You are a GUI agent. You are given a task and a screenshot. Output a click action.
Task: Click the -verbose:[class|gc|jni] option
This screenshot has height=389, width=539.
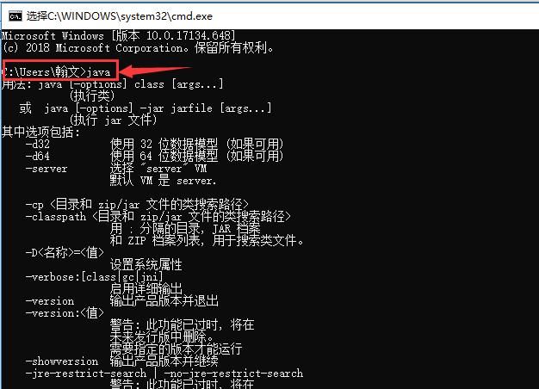[94, 276]
